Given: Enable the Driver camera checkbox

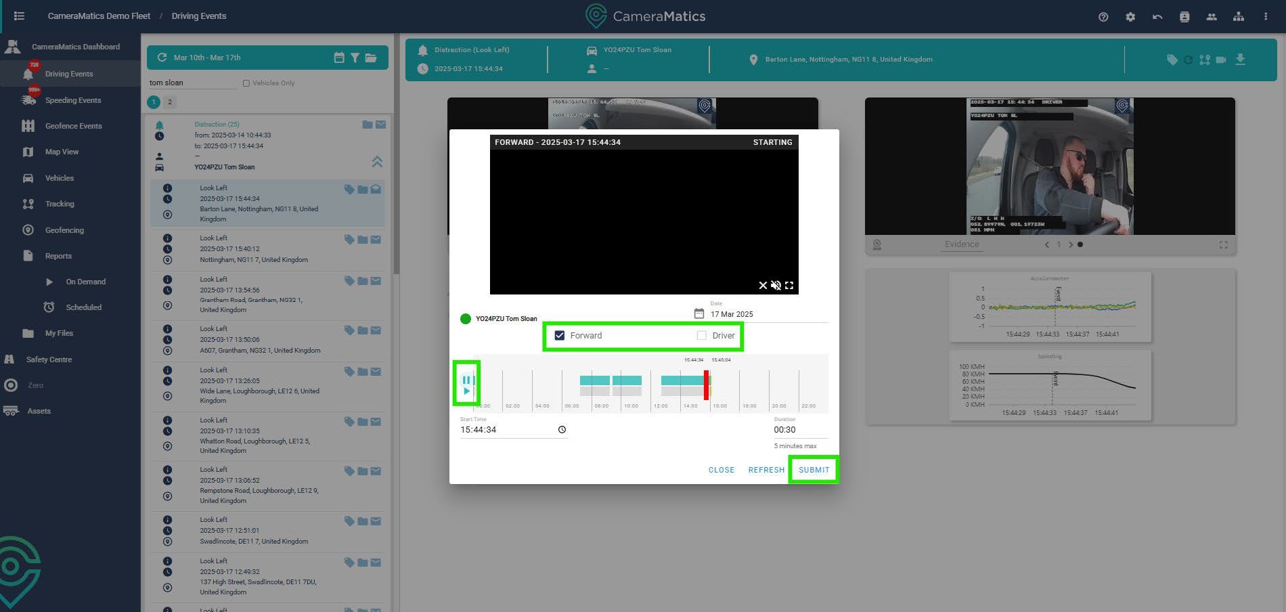Looking at the screenshot, I should (x=702, y=336).
